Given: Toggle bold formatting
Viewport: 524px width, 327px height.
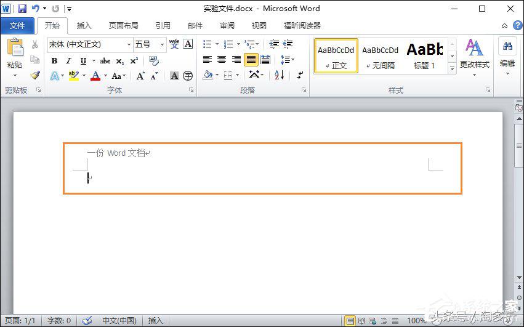Looking at the screenshot, I should pos(54,61).
